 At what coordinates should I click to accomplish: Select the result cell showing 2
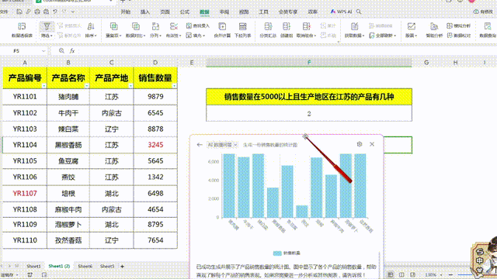[309, 113]
